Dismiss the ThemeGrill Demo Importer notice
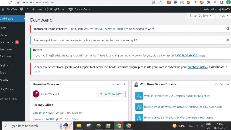 click(227, 29)
